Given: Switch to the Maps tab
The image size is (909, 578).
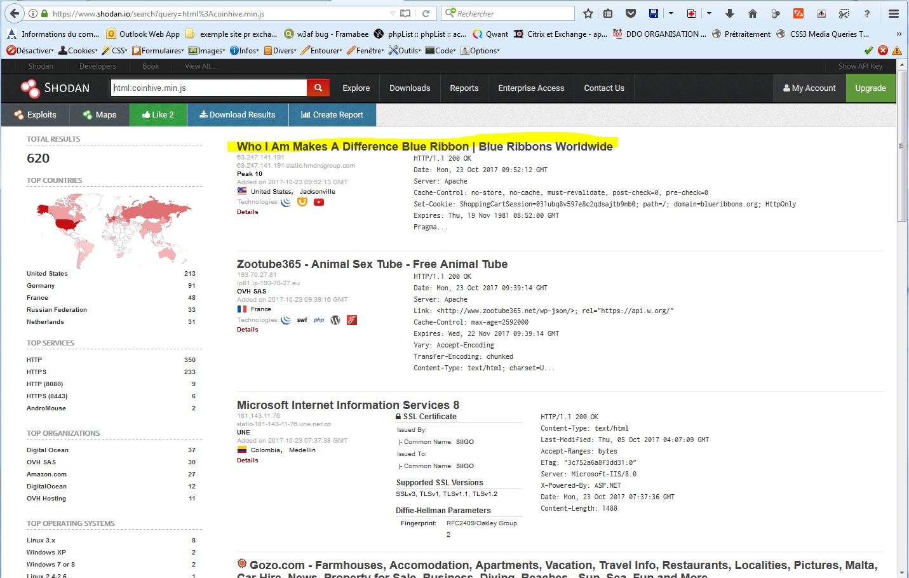Looking at the screenshot, I should (100, 115).
